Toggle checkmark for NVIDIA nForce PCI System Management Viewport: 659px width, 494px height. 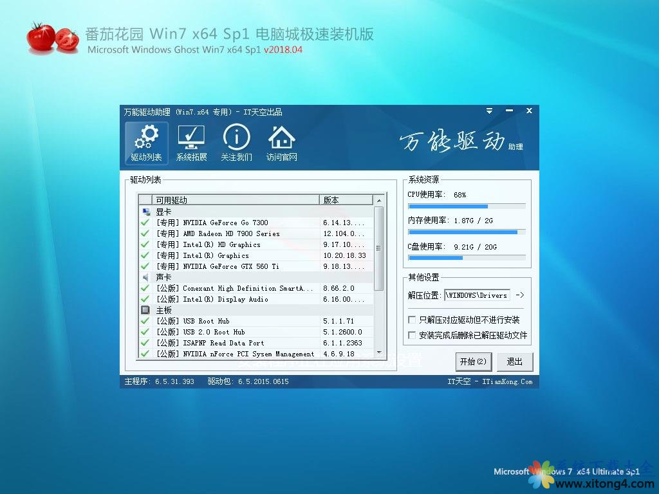(x=145, y=354)
